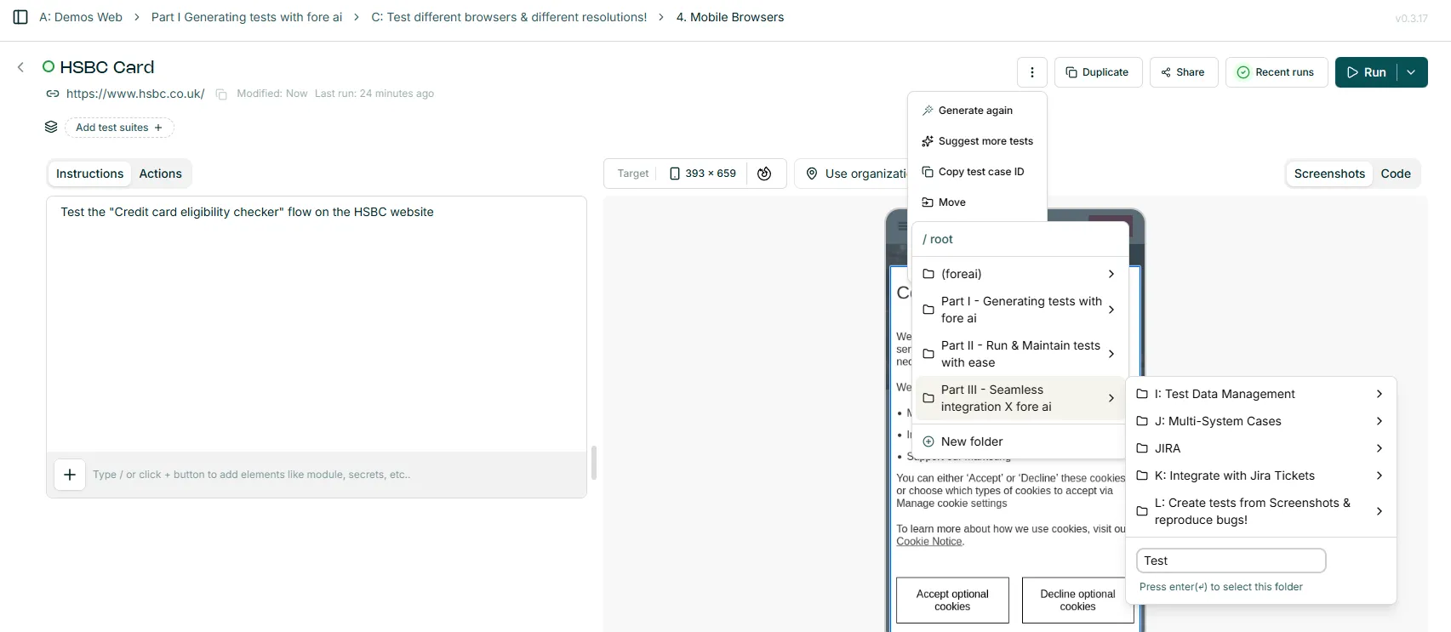The image size is (1451, 632).
Task: Select L: Create tests from Screenshots folder
Action: [x=1260, y=511]
